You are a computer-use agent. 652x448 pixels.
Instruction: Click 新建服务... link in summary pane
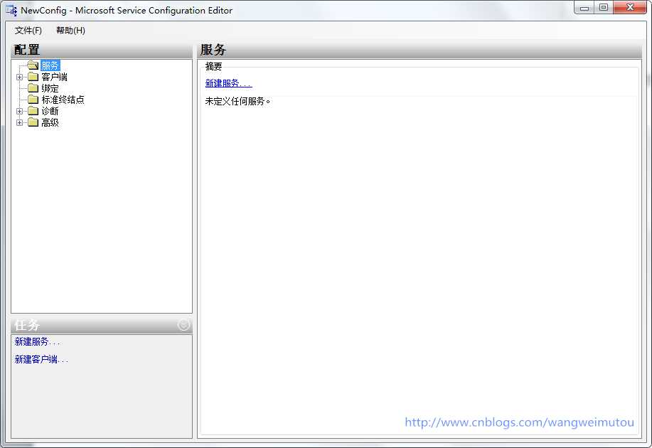pos(229,83)
